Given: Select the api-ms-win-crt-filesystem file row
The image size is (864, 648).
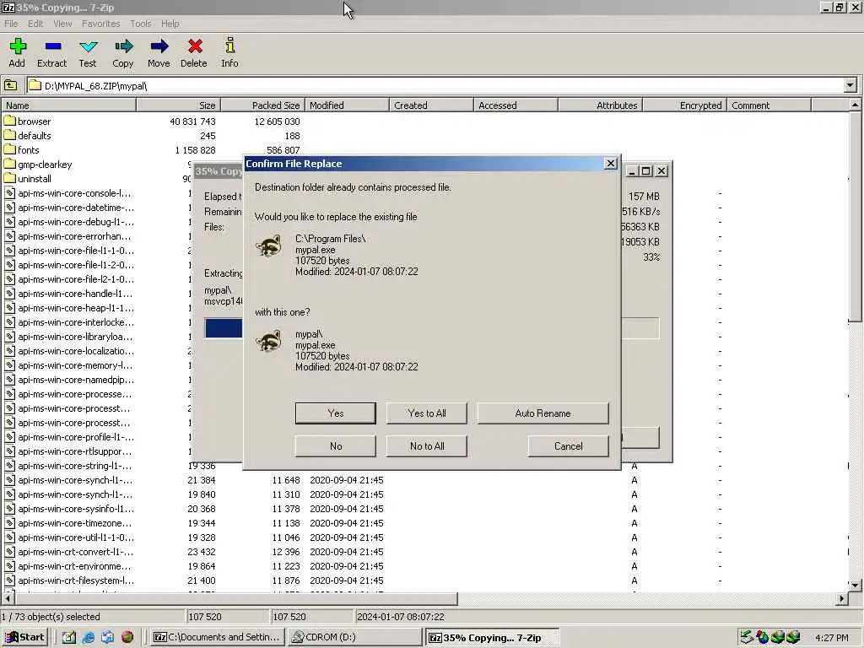Looking at the screenshot, I should [425, 580].
